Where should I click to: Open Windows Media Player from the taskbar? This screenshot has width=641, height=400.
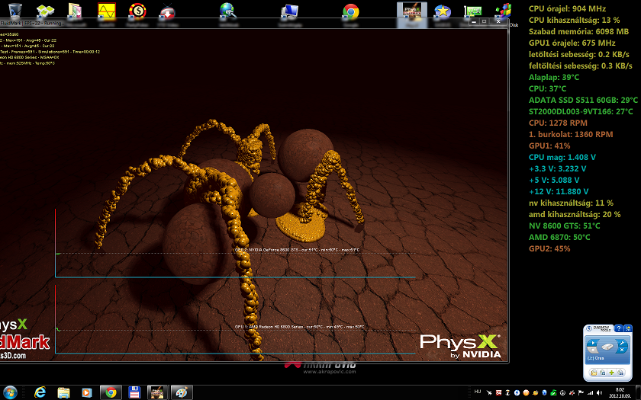pyautogui.click(x=86, y=392)
